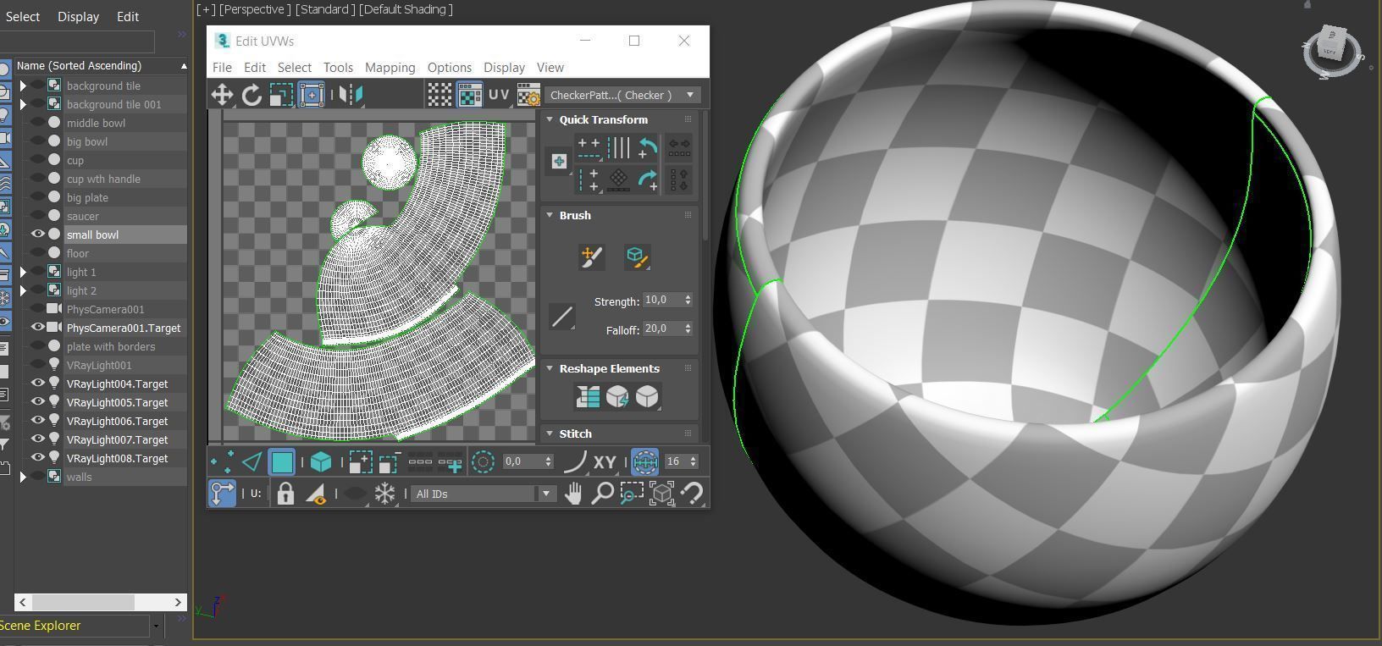This screenshot has height=646, width=1382.
Task: Click the Falloff spinner arrows
Action: pyautogui.click(x=688, y=329)
